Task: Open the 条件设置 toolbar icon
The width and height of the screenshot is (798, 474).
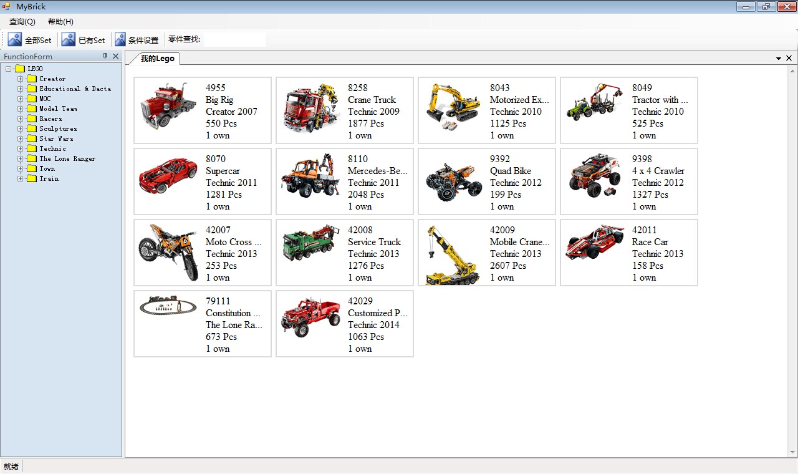Action: click(x=120, y=39)
